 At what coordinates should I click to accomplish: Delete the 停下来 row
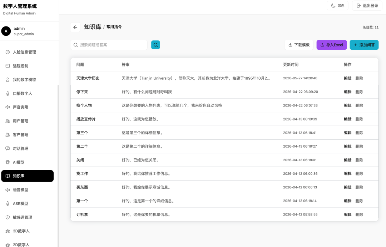point(359,92)
